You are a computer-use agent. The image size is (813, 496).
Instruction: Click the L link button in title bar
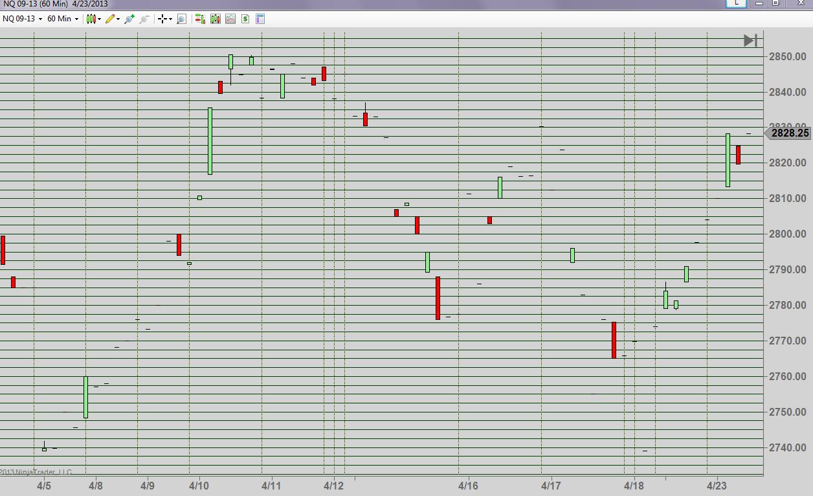(x=737, y=3)
